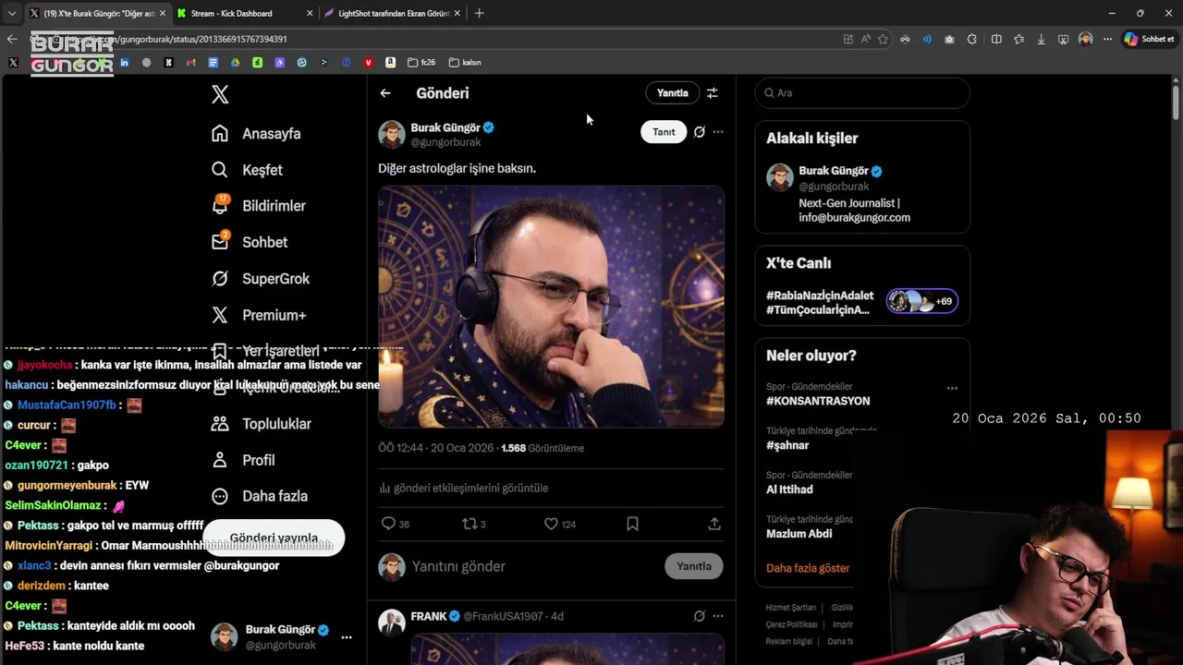Open Bildirimler notifications bell

[258, 206]
